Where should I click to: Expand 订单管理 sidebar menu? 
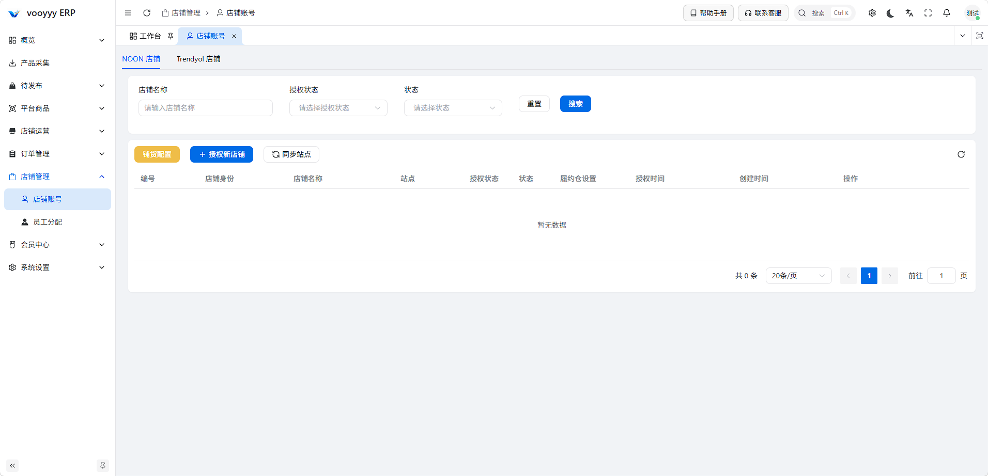(x=57, y=154)
